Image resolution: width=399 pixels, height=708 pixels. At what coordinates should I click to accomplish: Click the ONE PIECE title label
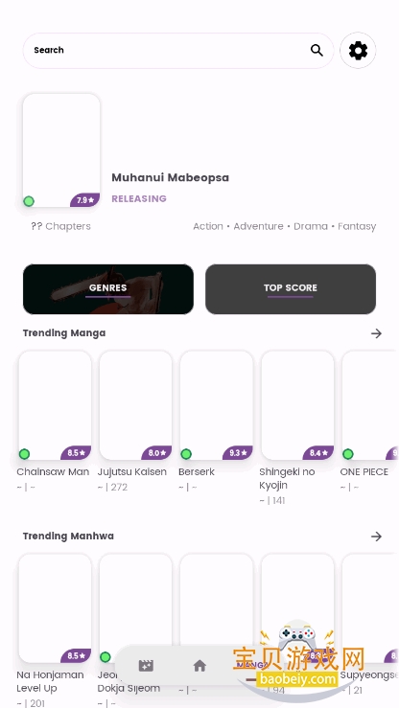tap(364, 472)
